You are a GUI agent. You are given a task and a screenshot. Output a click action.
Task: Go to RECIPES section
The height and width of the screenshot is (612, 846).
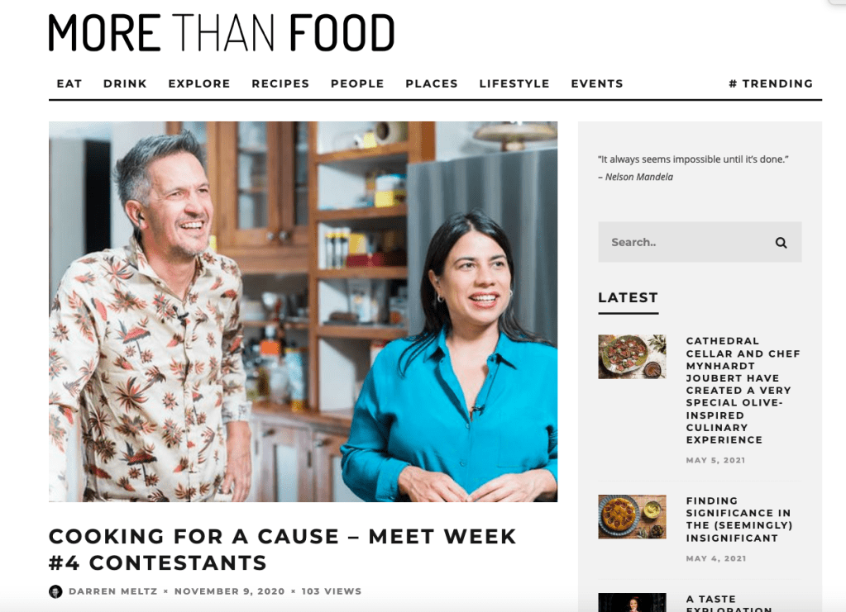[280, 83]
